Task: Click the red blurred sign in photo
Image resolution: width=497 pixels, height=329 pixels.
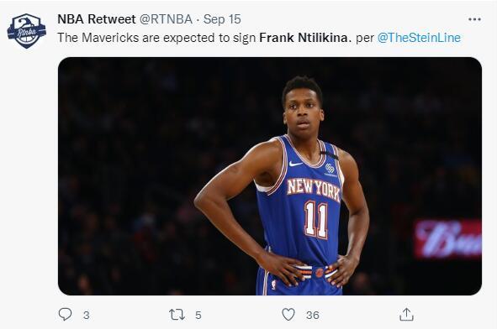Action: tap(448, 239)
